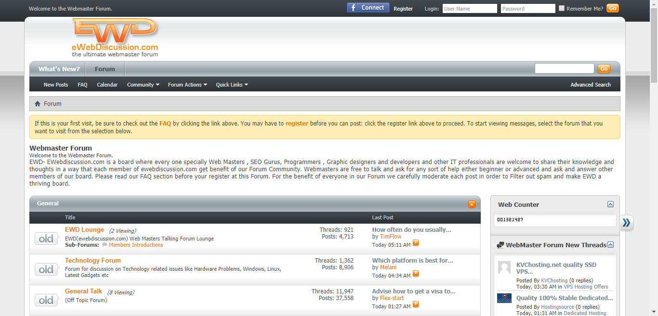Collapse the Web Counter block
Image resolution: width=658 pixels, height=316 pixels.
click(610, 204)
